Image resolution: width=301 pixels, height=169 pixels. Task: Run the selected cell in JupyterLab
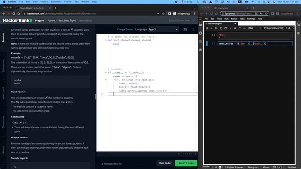tap(230, 28)
